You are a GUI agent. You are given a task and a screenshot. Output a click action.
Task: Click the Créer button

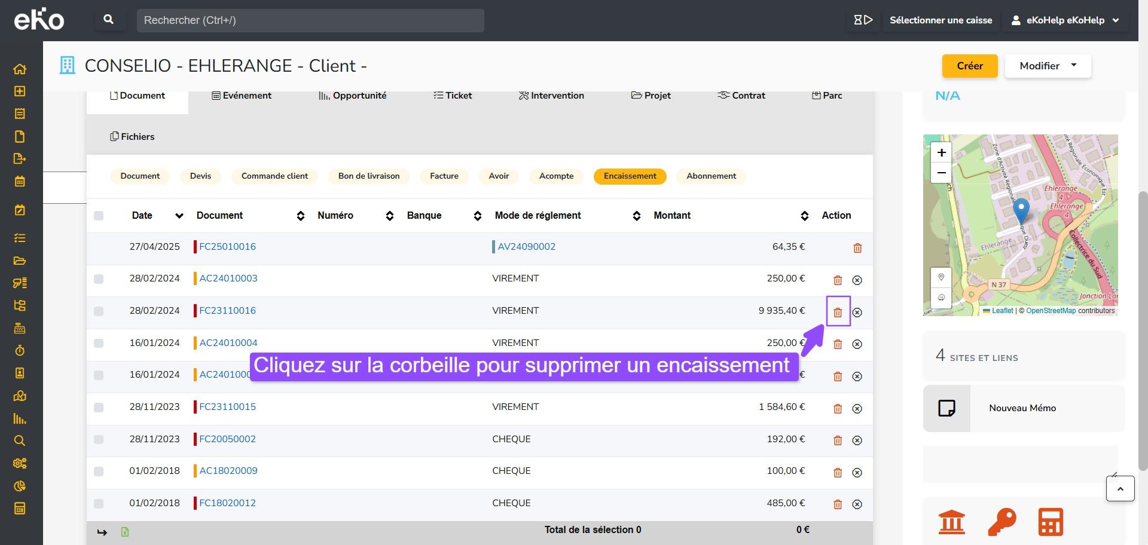tap(969, 66)
